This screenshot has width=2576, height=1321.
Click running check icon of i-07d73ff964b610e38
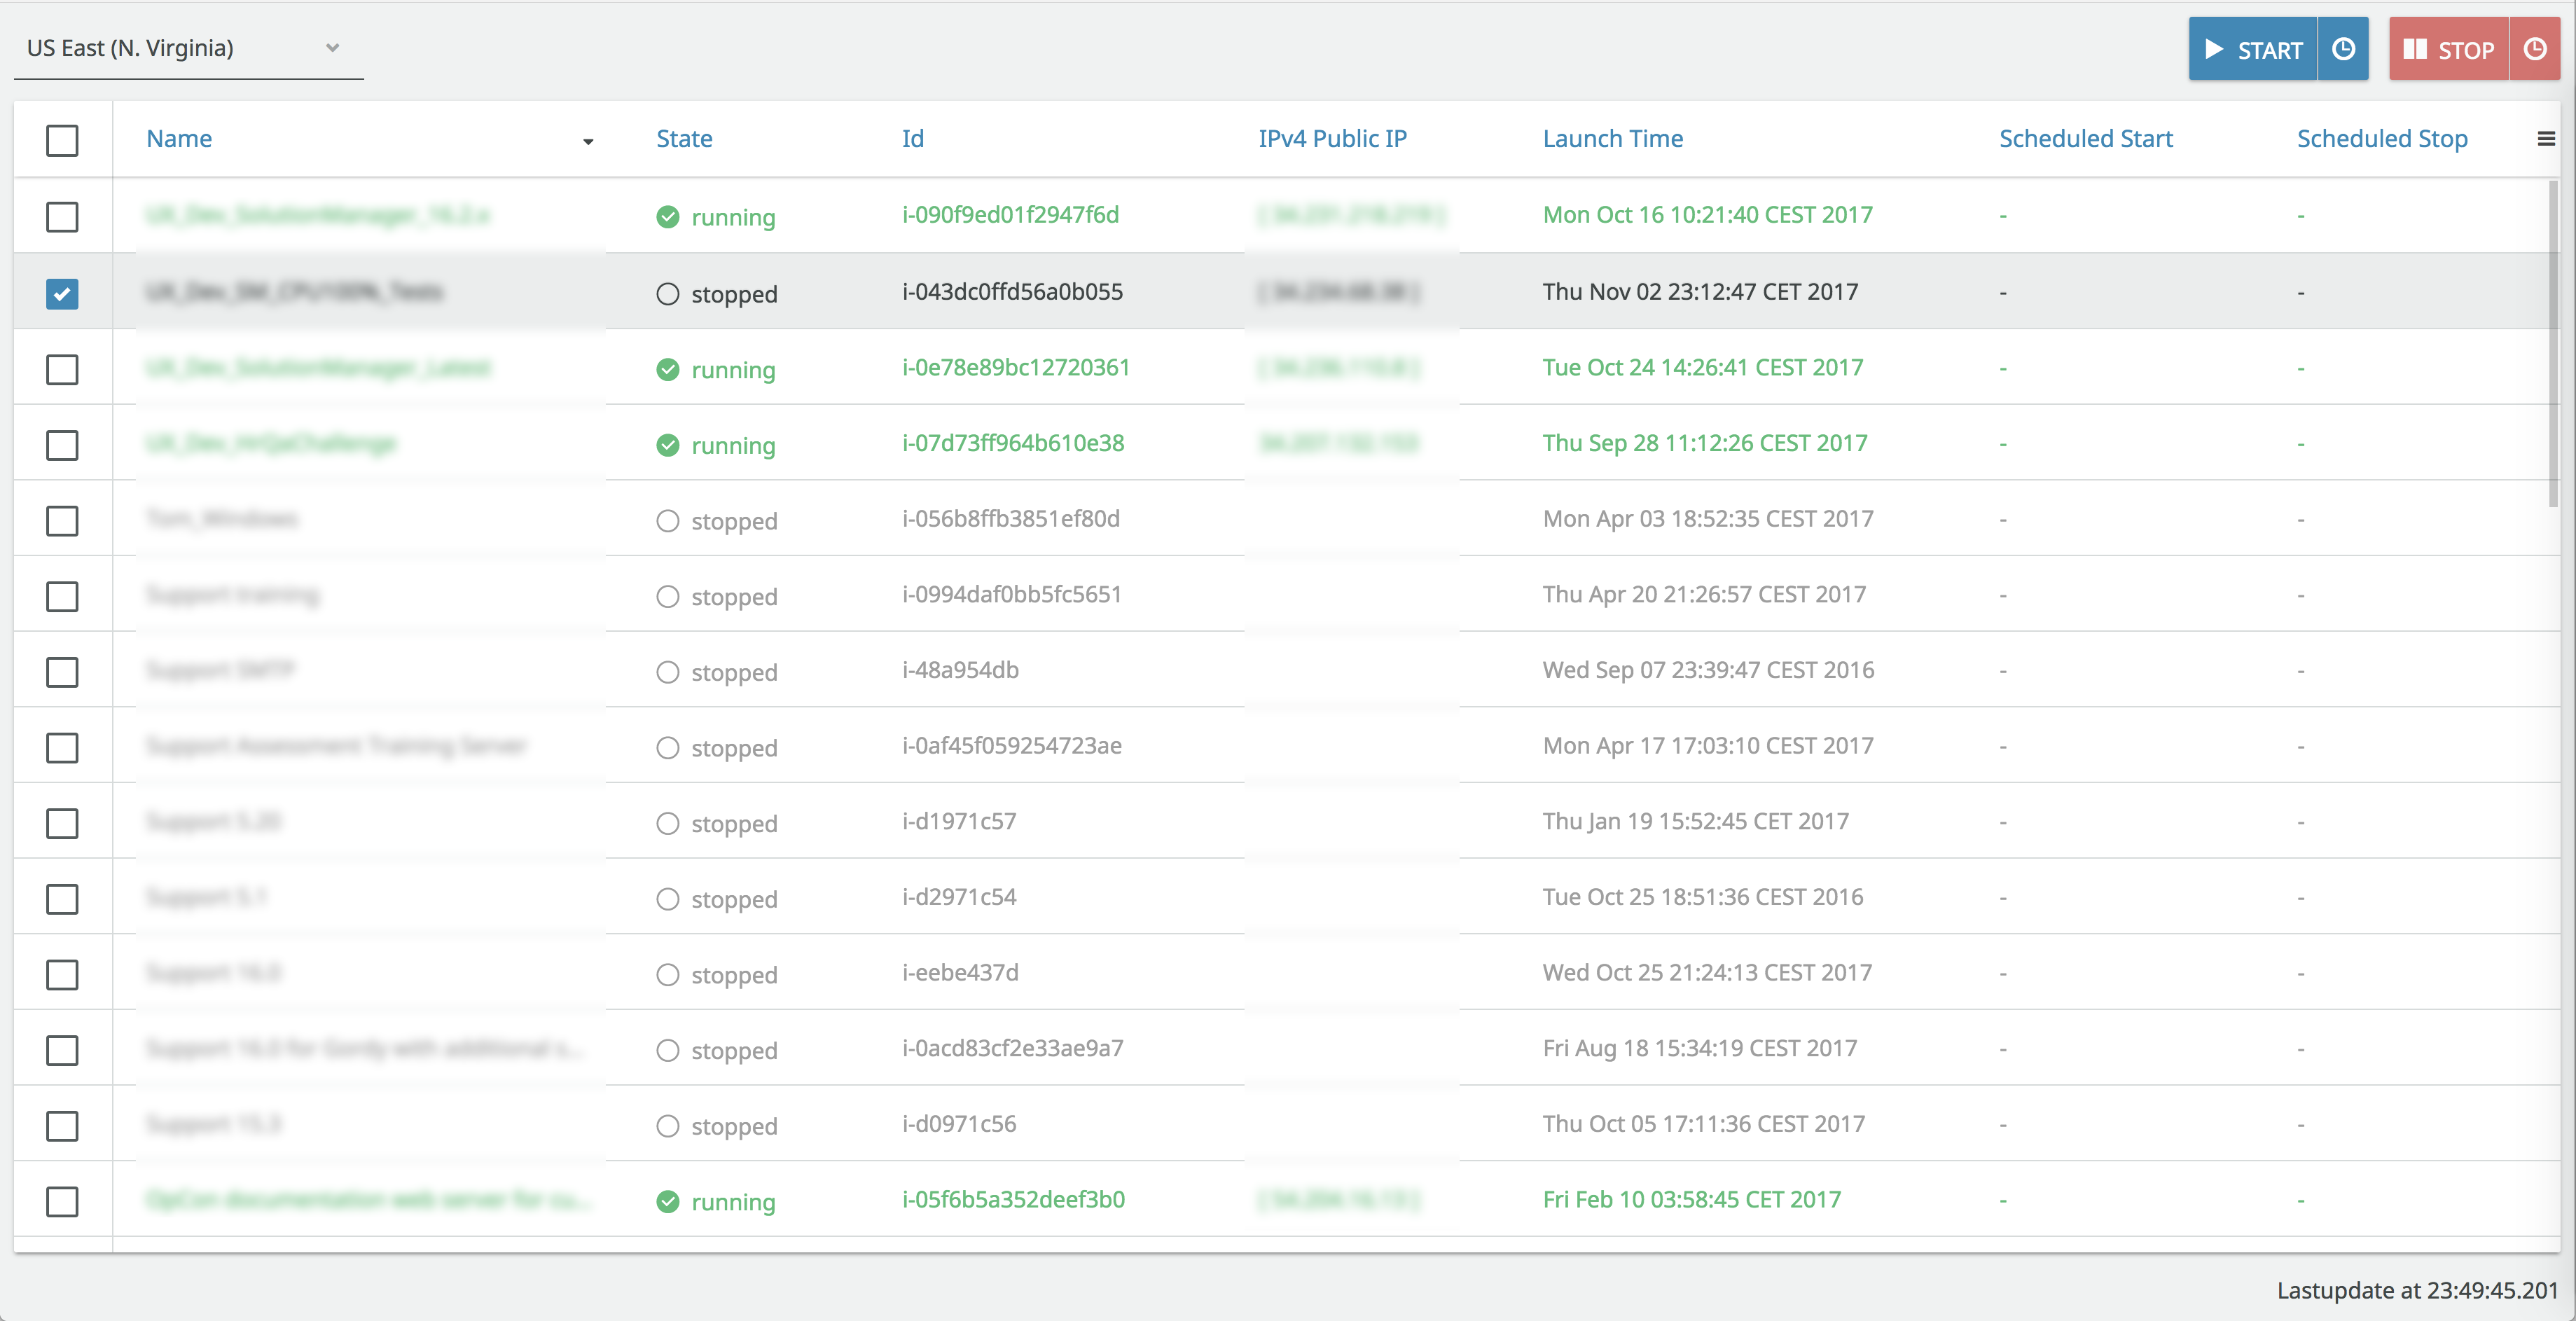tap(667, 445)
